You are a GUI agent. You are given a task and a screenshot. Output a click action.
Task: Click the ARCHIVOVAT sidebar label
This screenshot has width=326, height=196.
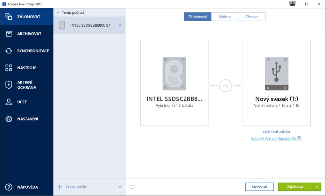click(29, 34)
